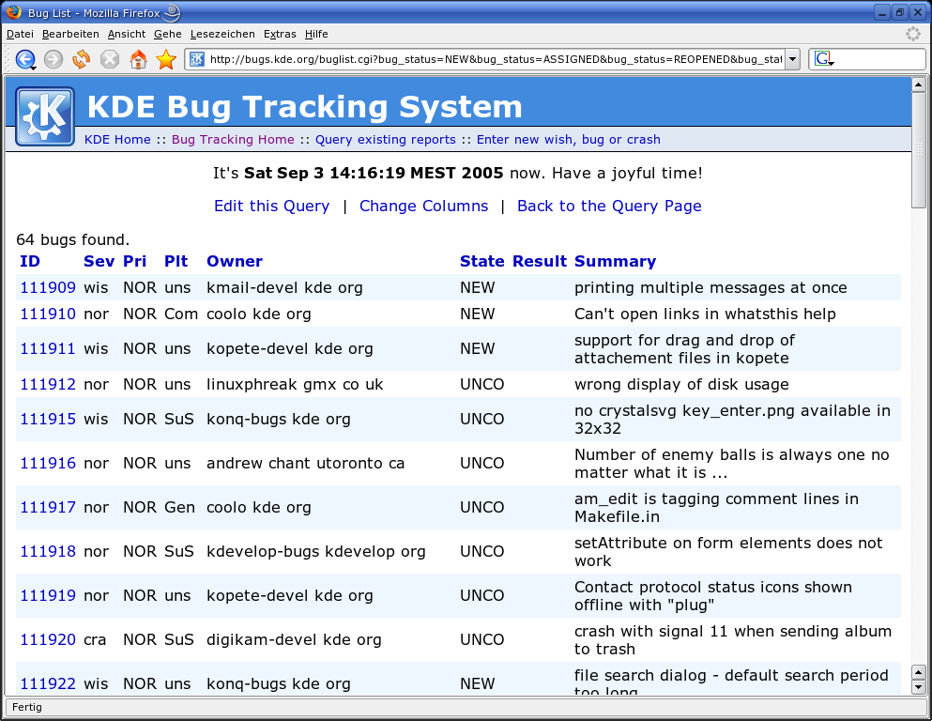Click Enter new wish, bug or crash
Image resolution: width=932 pixels, height=721 pixels.
[x=568, y=139]
